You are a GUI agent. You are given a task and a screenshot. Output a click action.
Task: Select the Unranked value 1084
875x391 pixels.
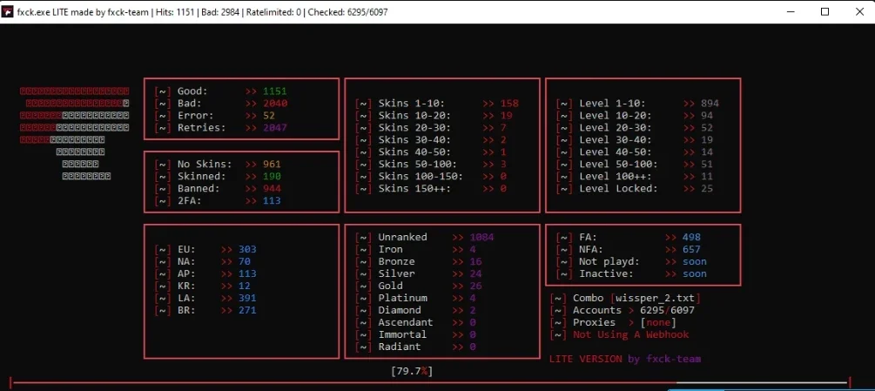click(481, 237)
